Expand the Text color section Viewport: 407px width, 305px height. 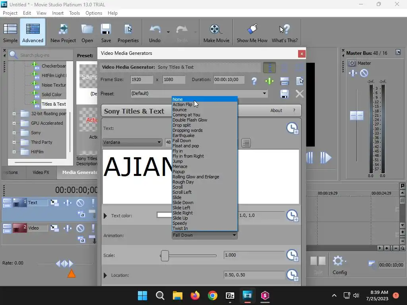pos(105,216)
